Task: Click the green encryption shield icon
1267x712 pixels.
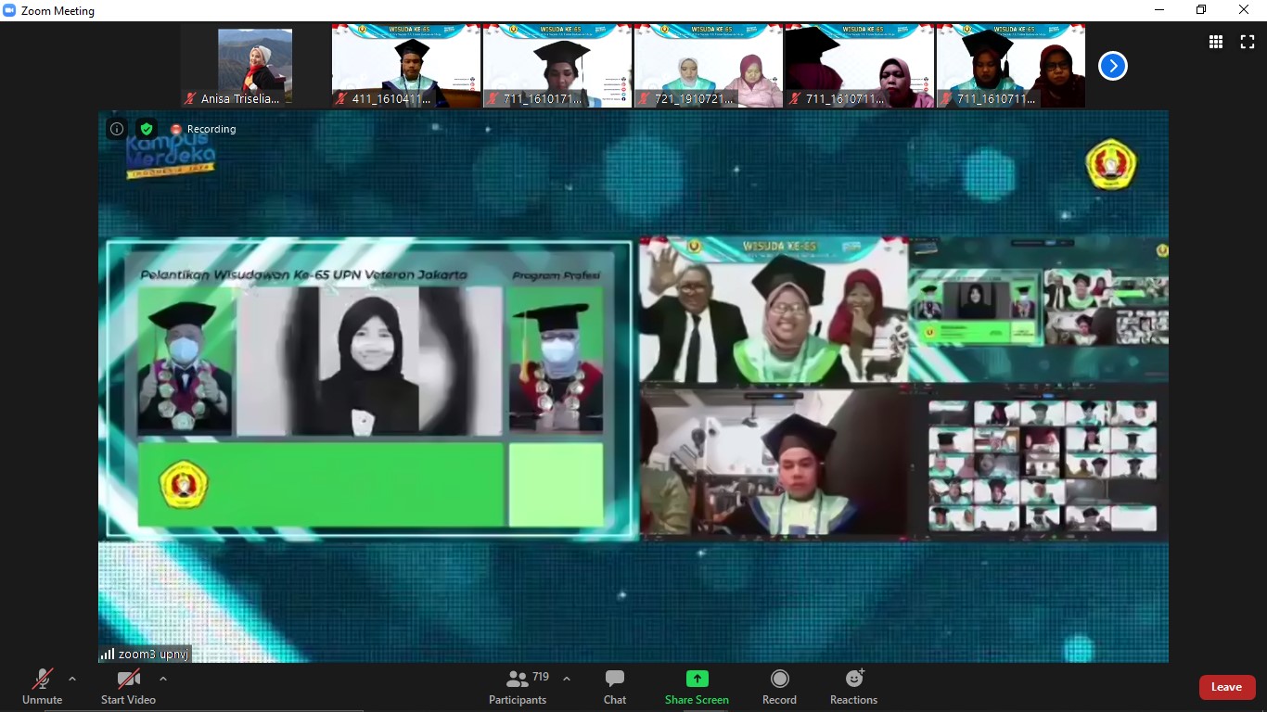Action: point(146,129)
